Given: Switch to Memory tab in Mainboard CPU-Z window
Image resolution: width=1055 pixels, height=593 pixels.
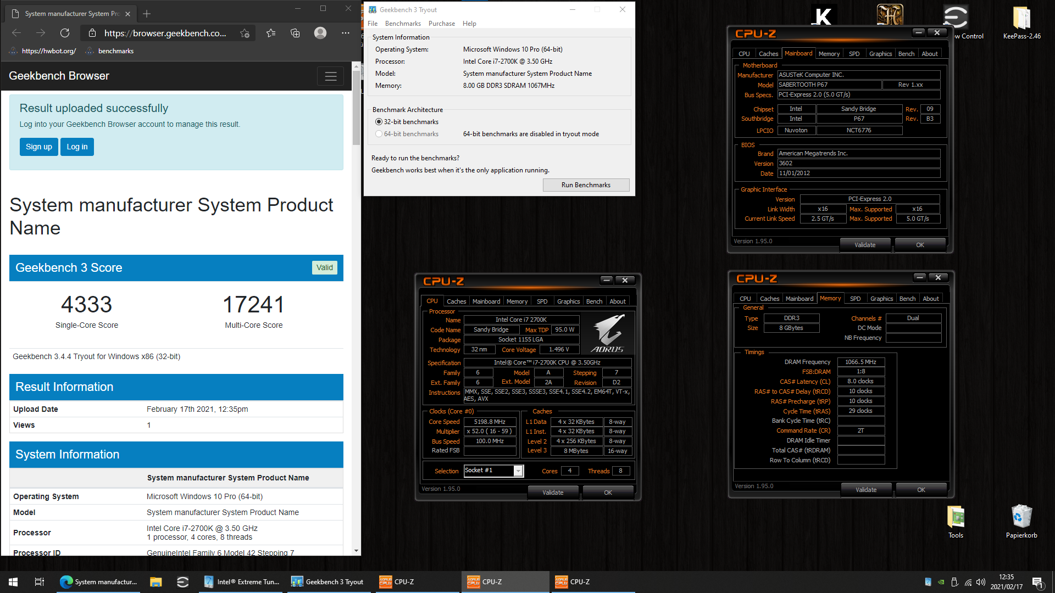Looking at the screenshot, I should coord(829,54).
